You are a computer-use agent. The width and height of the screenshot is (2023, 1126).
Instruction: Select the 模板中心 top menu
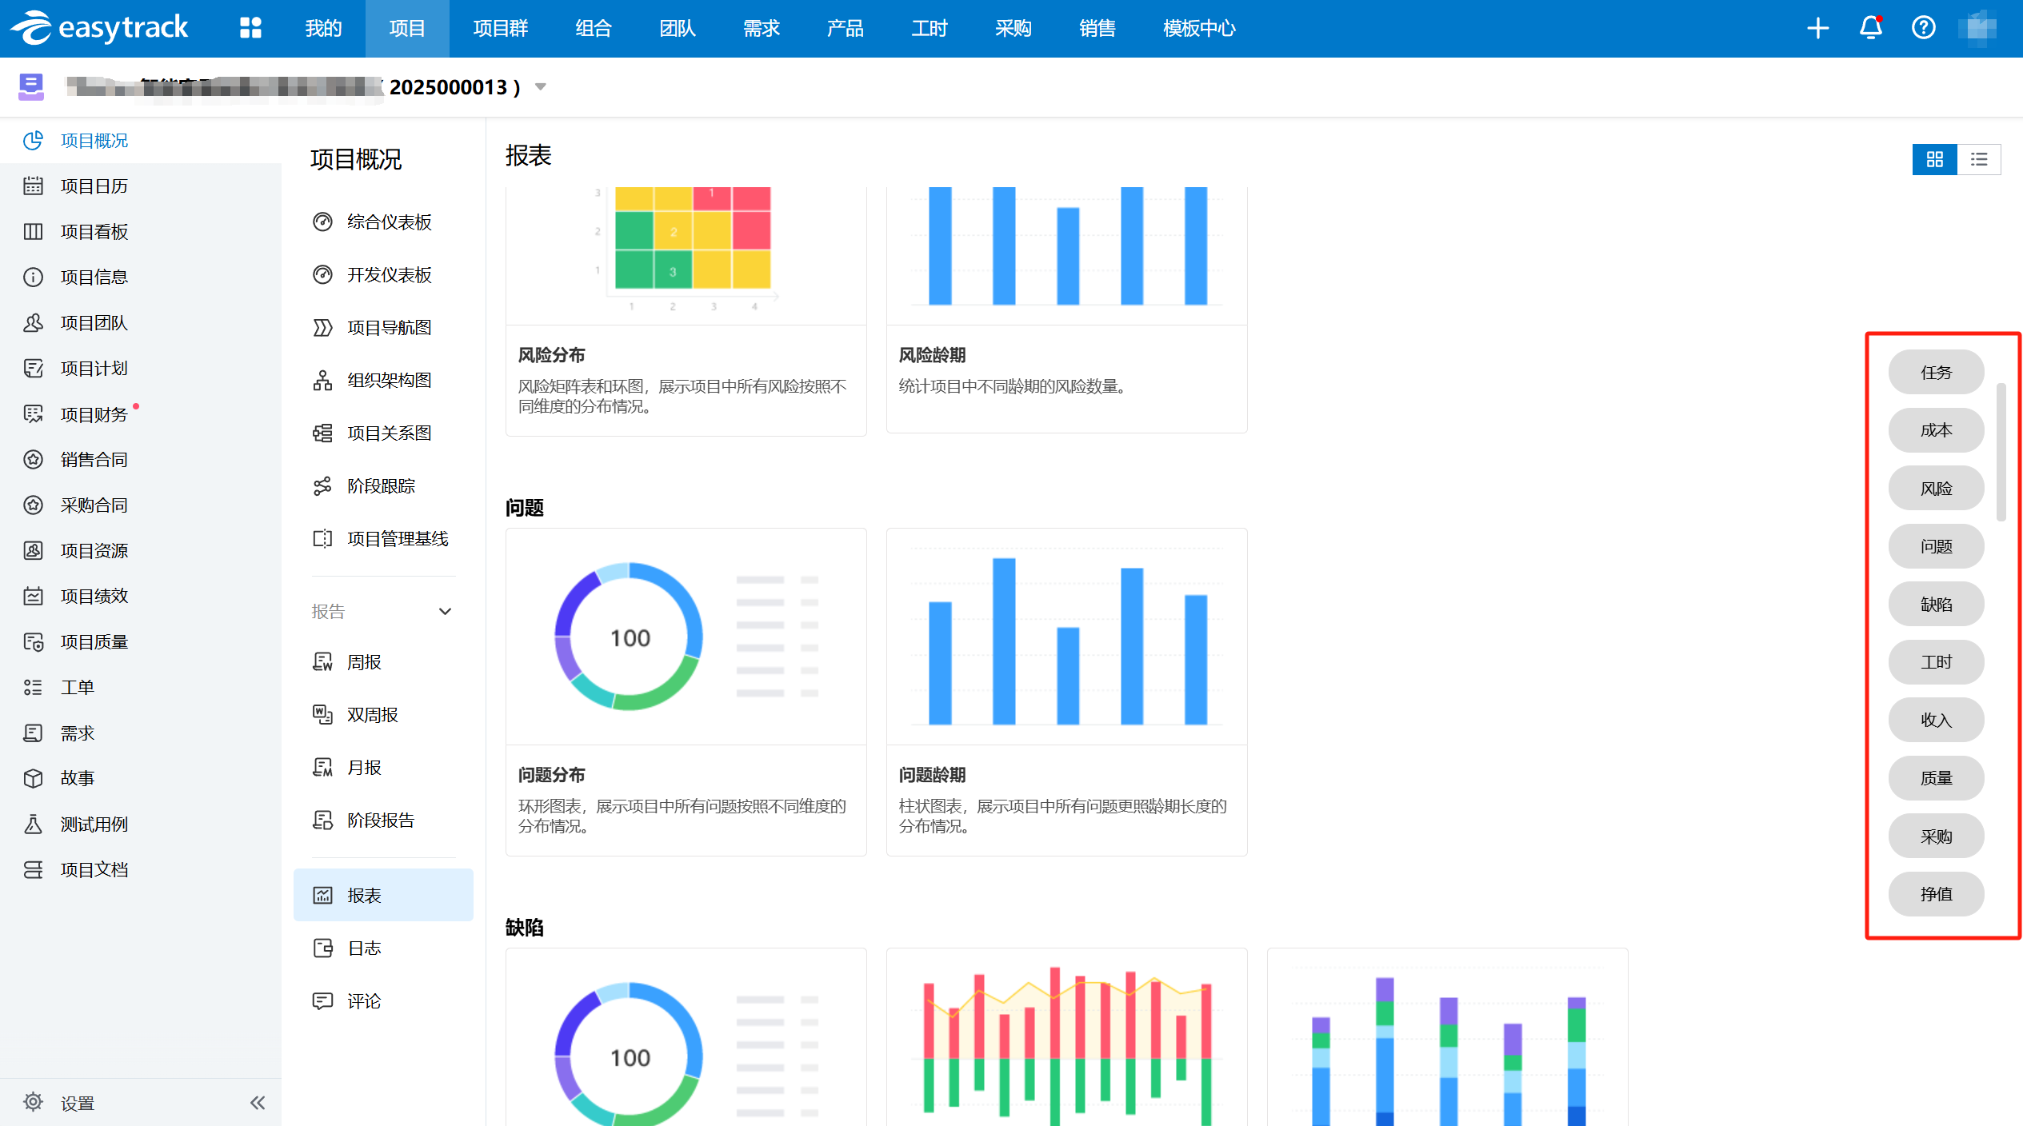1198,28
